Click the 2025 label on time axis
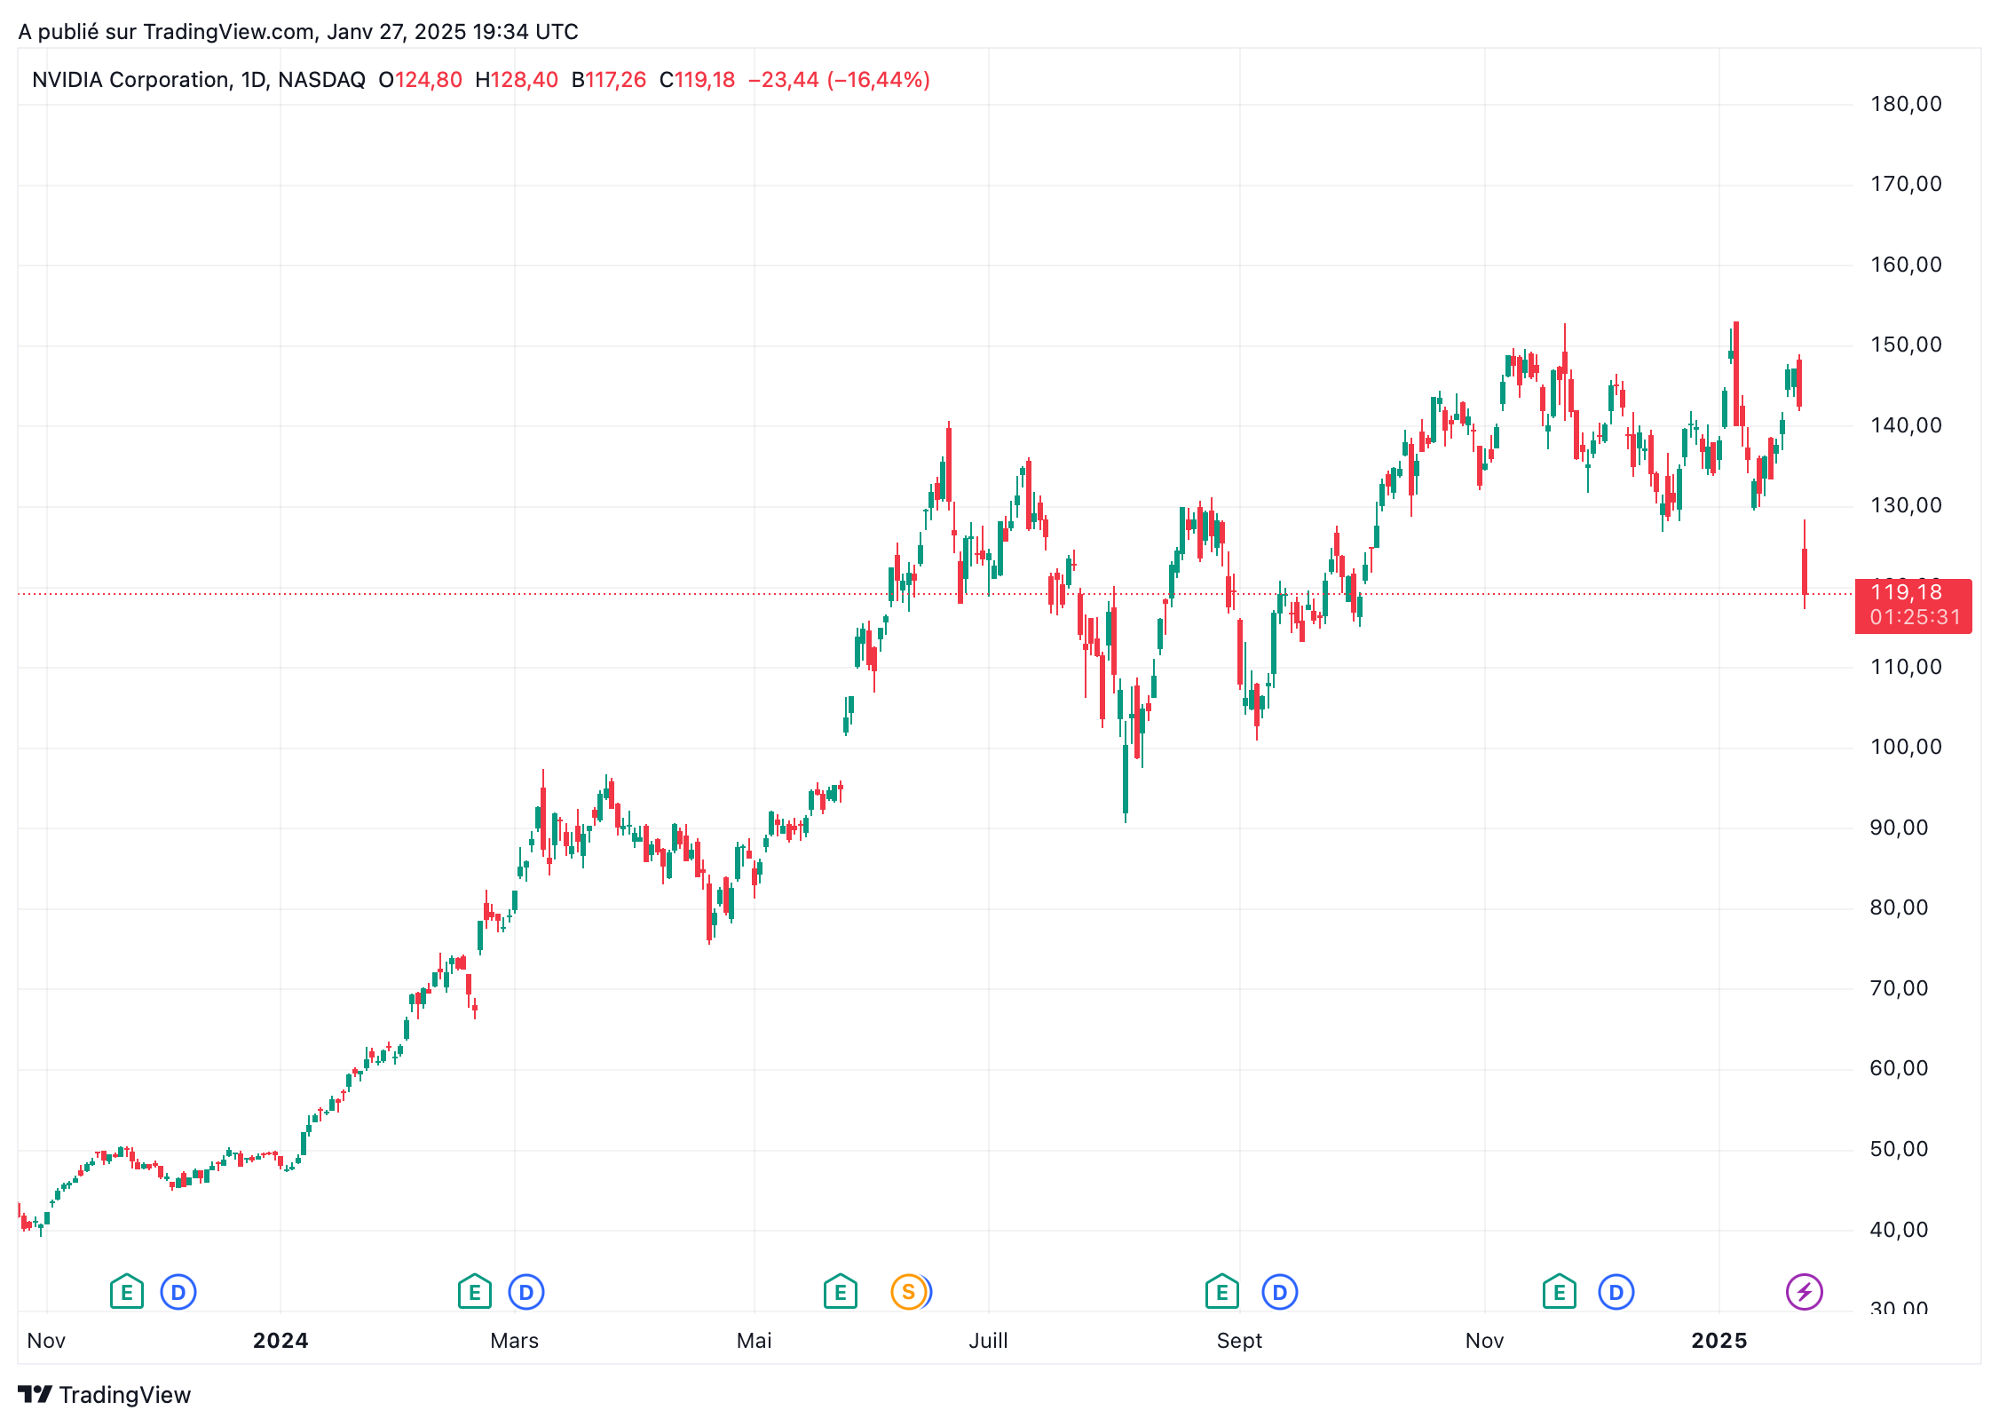1999x1426 pixels. click(x=1719, y=1341)
